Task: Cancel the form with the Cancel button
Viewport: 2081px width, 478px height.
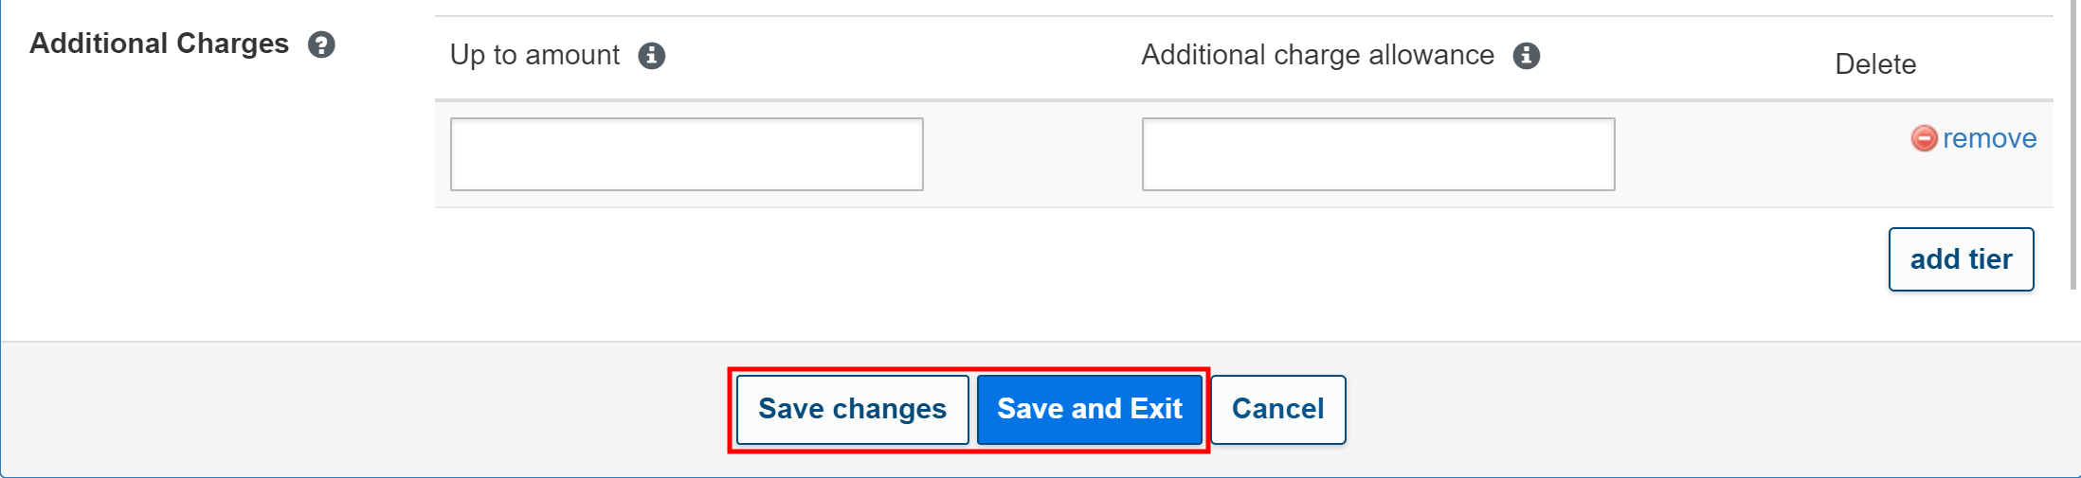Action: (1277, 409)
